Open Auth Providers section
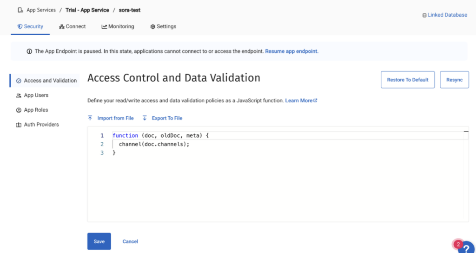Viewport: 476px width, 253px height. pyautogui.click(x=41, y=125)
